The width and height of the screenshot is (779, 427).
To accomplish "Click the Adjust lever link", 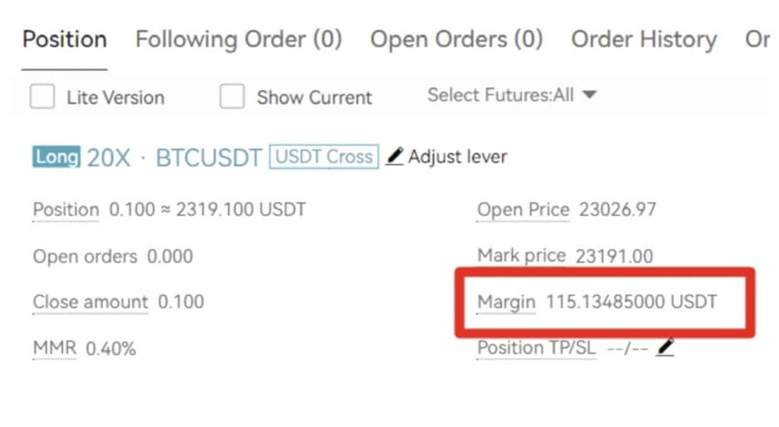I will click(457, 157).
